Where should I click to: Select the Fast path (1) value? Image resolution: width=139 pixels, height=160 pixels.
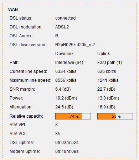(110, 63)
